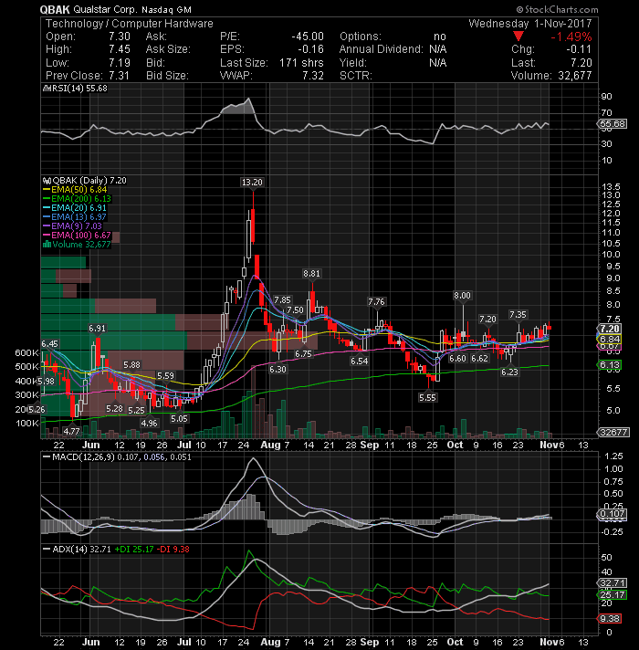639x650 pixels.
Task: Click the EMA(9) 7.03 legend entry
Action: click(x=72, y=225)
